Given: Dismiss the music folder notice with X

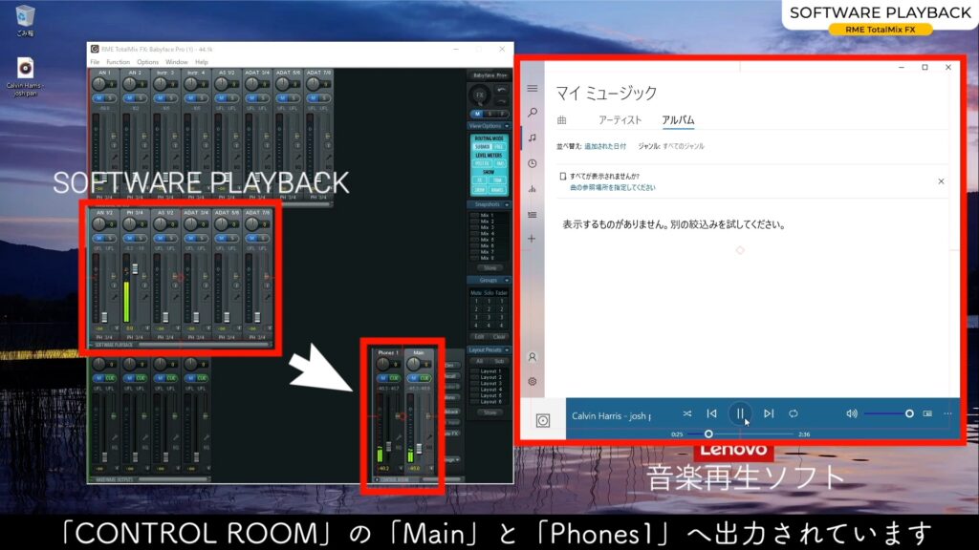Looking at the screenshot, I should pos(941,181).
